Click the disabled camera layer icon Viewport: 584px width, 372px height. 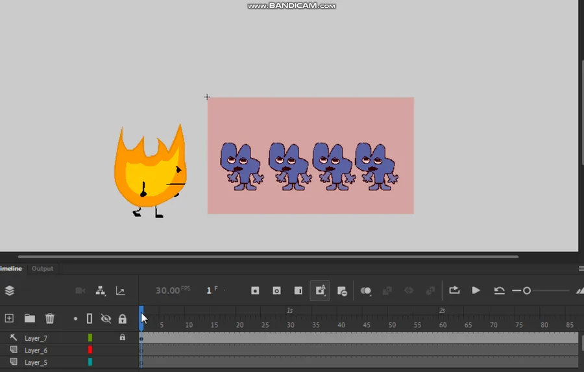(80, 291)
